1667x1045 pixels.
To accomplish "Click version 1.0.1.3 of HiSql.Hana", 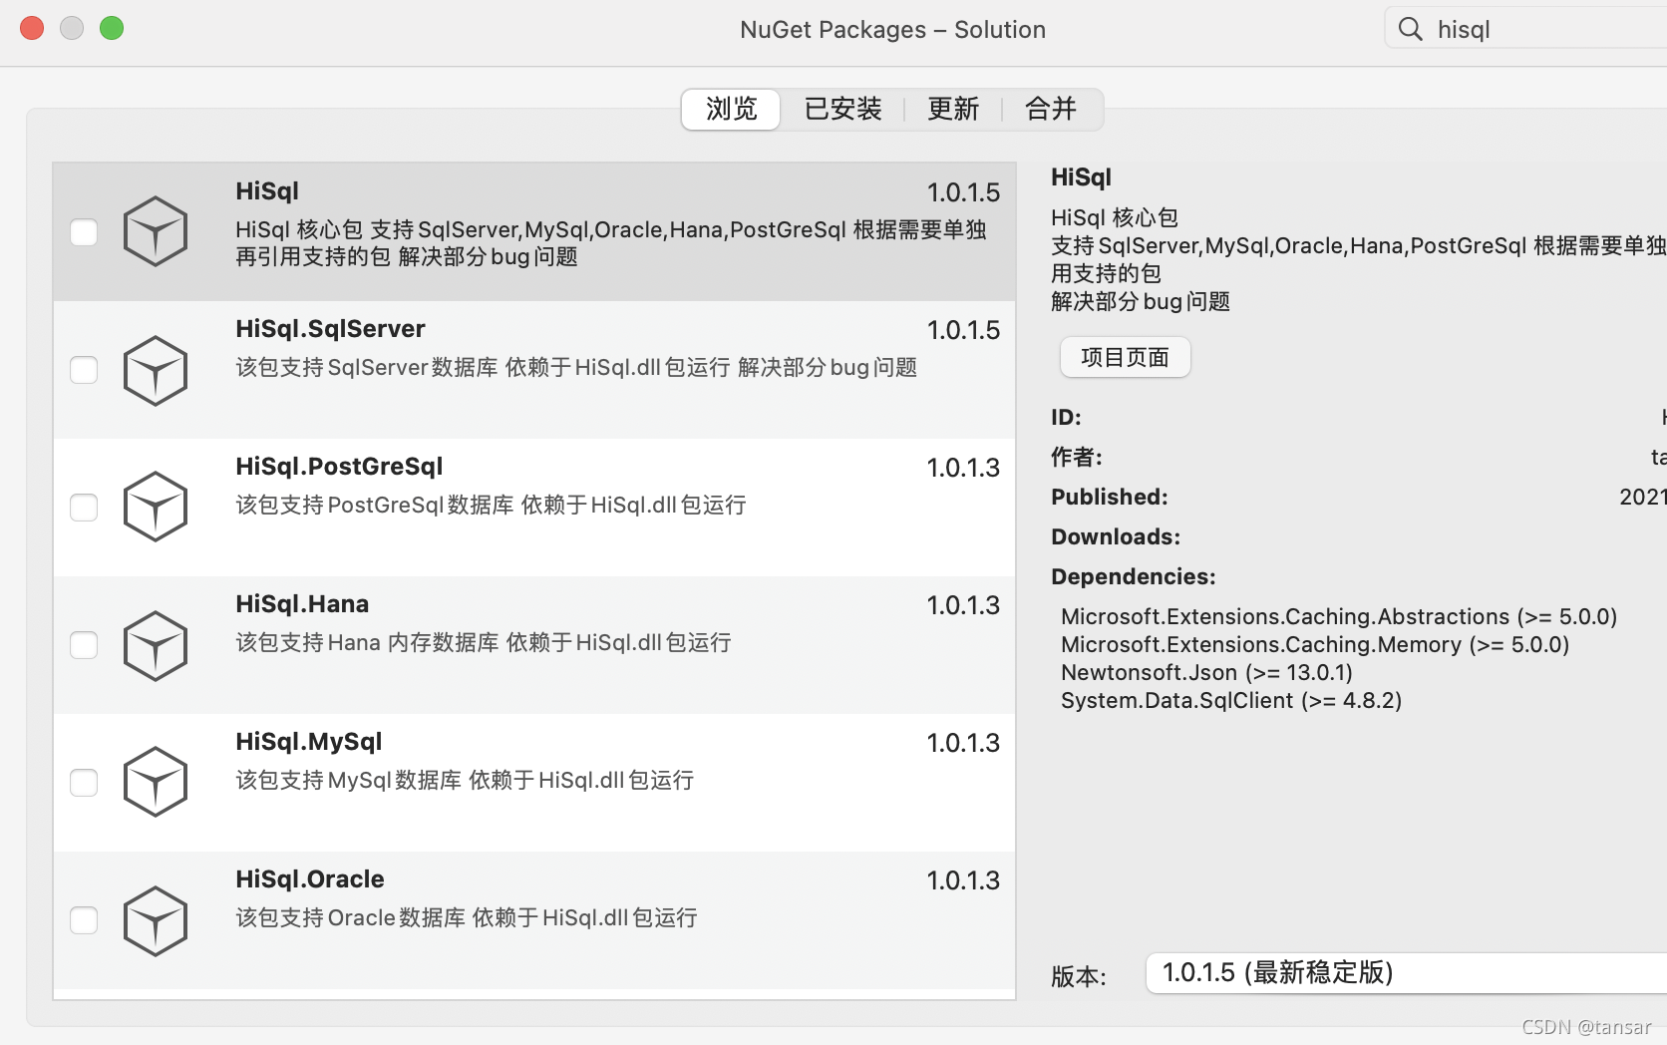I will coord(963,605).
